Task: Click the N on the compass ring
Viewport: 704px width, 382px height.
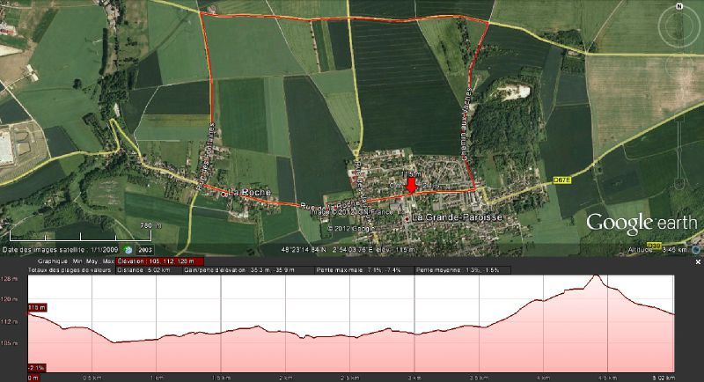Action: (679, 6)
